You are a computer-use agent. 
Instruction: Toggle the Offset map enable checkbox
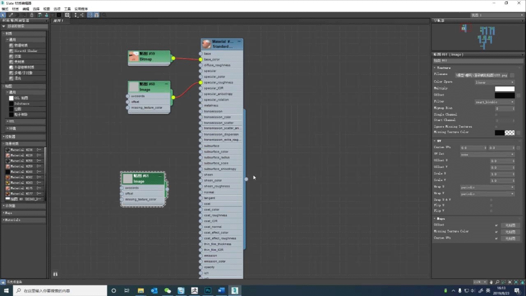(x=496, y=225)
